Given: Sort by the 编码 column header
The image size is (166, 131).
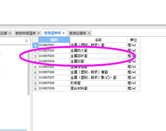Looking at the screenshot, I should pos(54,40).
